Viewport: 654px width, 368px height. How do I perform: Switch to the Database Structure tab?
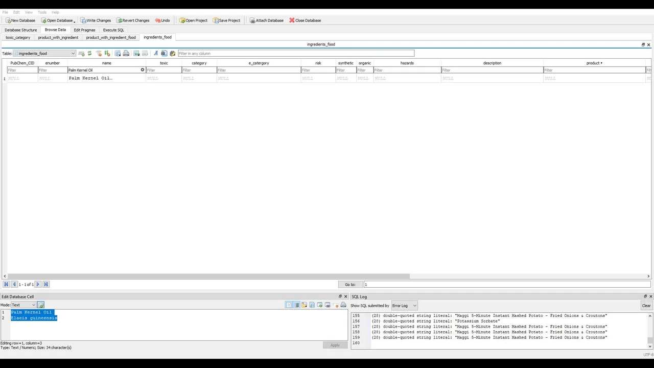tap(20, 30)
